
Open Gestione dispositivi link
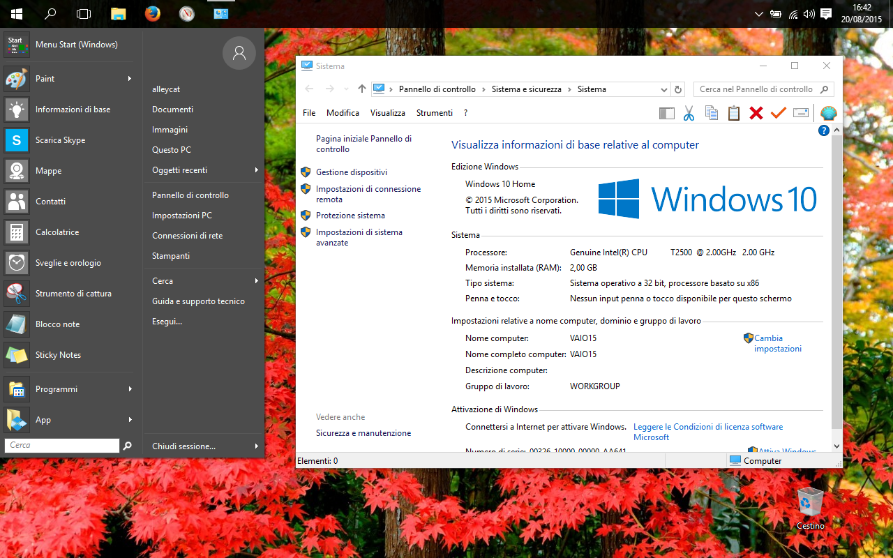point(352,172)
